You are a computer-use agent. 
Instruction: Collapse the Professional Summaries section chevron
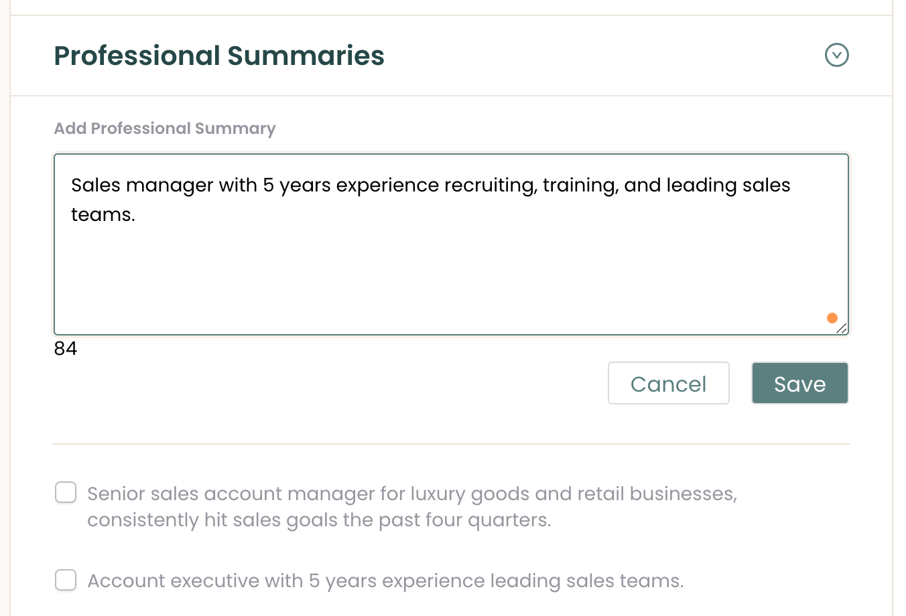click(836, 56)
